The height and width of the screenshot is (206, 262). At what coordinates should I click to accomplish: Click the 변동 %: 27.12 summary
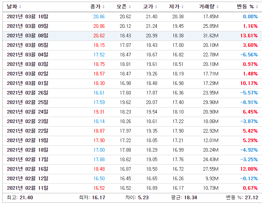[242, 198]
